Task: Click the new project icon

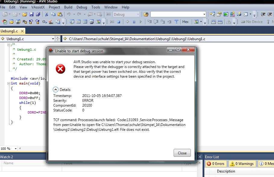Action: [5, 14]
